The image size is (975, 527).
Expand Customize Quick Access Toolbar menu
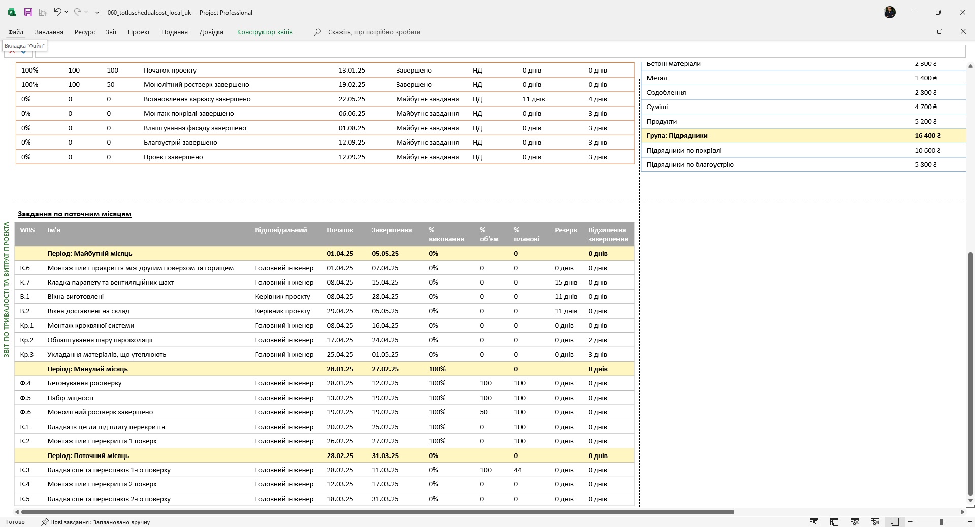coord(97,12)
